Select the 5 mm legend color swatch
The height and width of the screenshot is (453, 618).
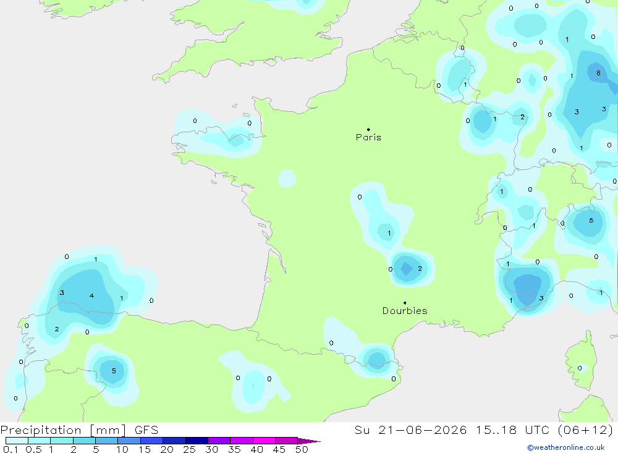(x=106, y=441)
